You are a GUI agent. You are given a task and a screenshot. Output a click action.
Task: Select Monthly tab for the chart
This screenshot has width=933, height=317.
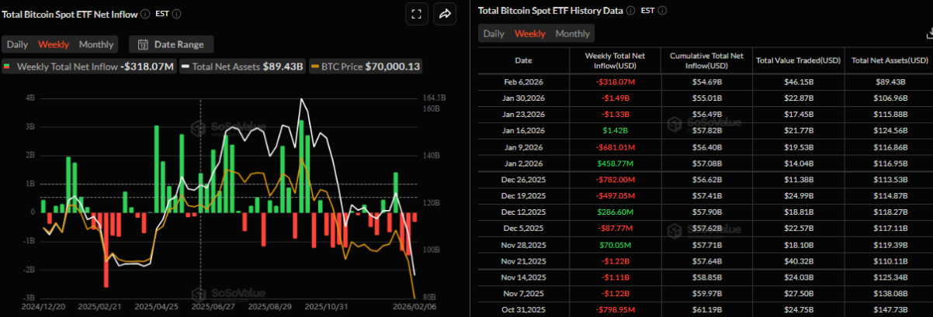[96, 44]
